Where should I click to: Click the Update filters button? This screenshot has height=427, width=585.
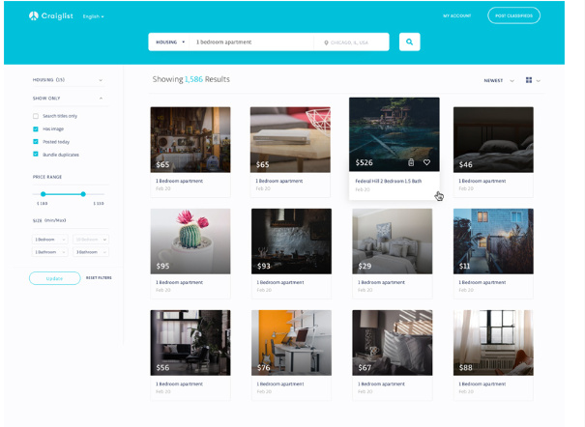pyautogui.click(x=54, y=278)
